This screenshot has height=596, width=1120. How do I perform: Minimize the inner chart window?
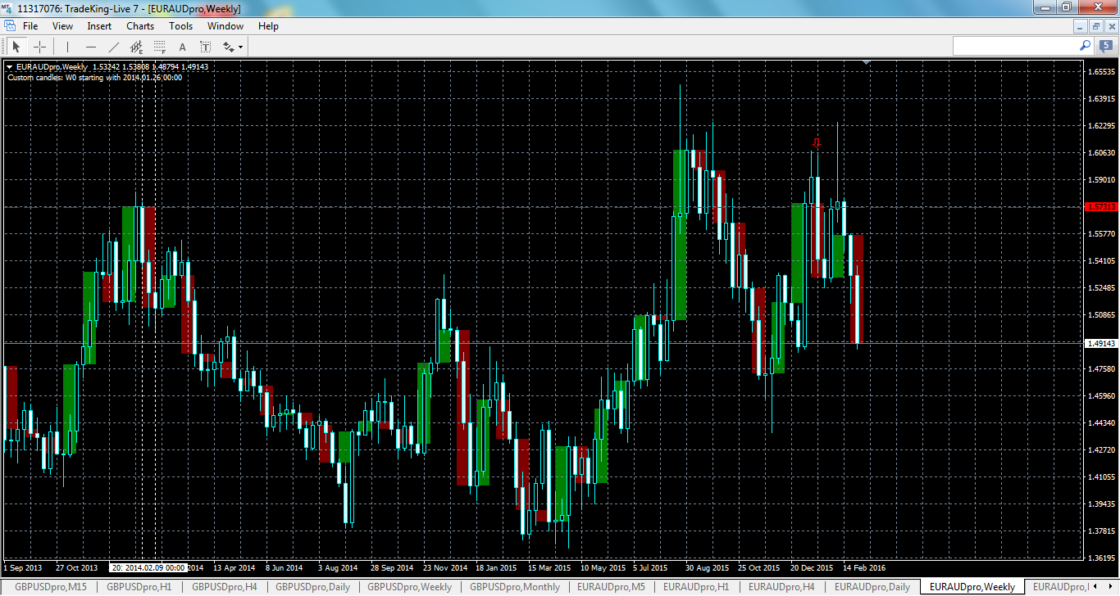(x=1081, y=26)
